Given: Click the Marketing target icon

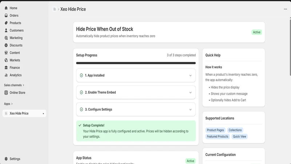Looking at the screenshot, I should pos(6,38).
